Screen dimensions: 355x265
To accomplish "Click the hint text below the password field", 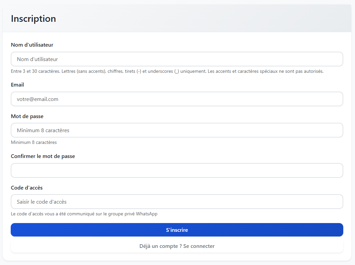I will click(34, 143).
